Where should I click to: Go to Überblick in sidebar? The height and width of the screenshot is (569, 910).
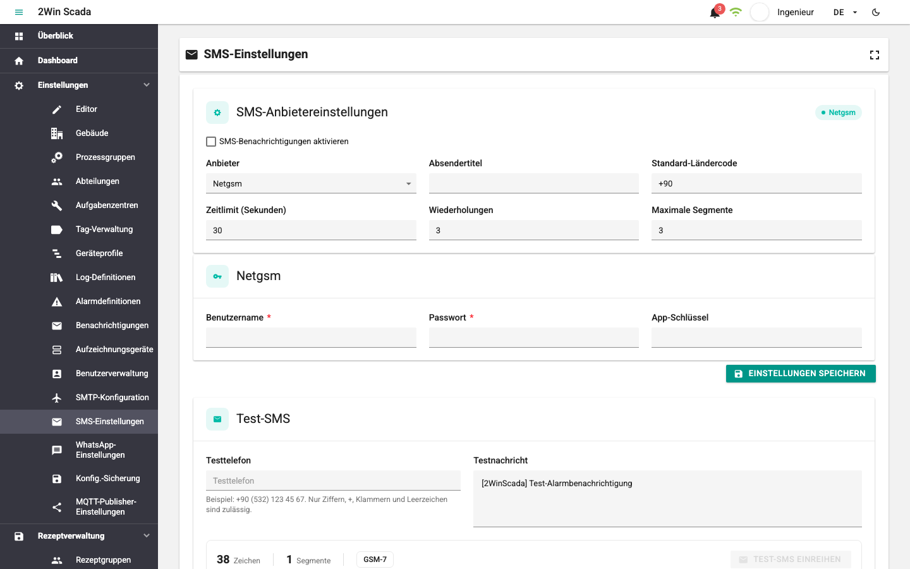pos(79,36)
